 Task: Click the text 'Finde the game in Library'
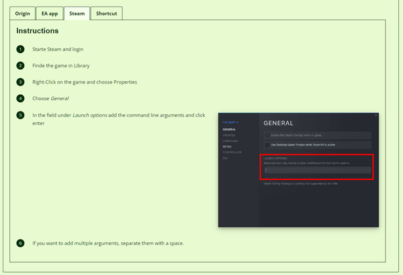pyautogui.click(x=61, y=66)
